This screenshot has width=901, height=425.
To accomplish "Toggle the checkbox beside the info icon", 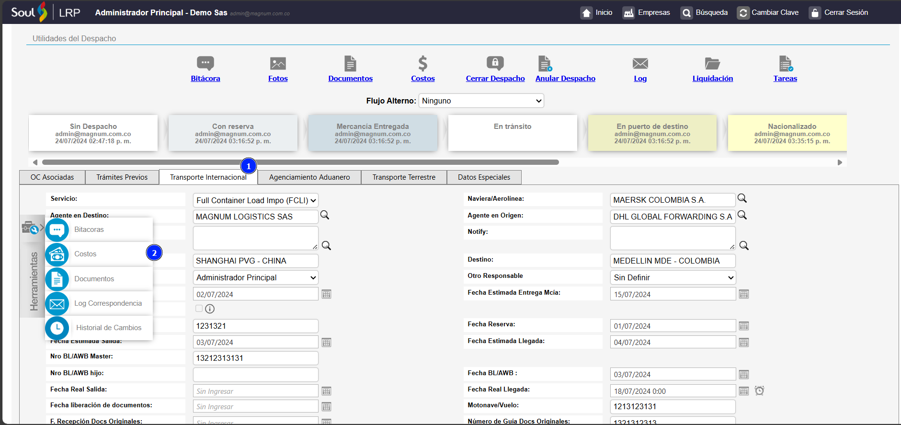I will 199,309.
